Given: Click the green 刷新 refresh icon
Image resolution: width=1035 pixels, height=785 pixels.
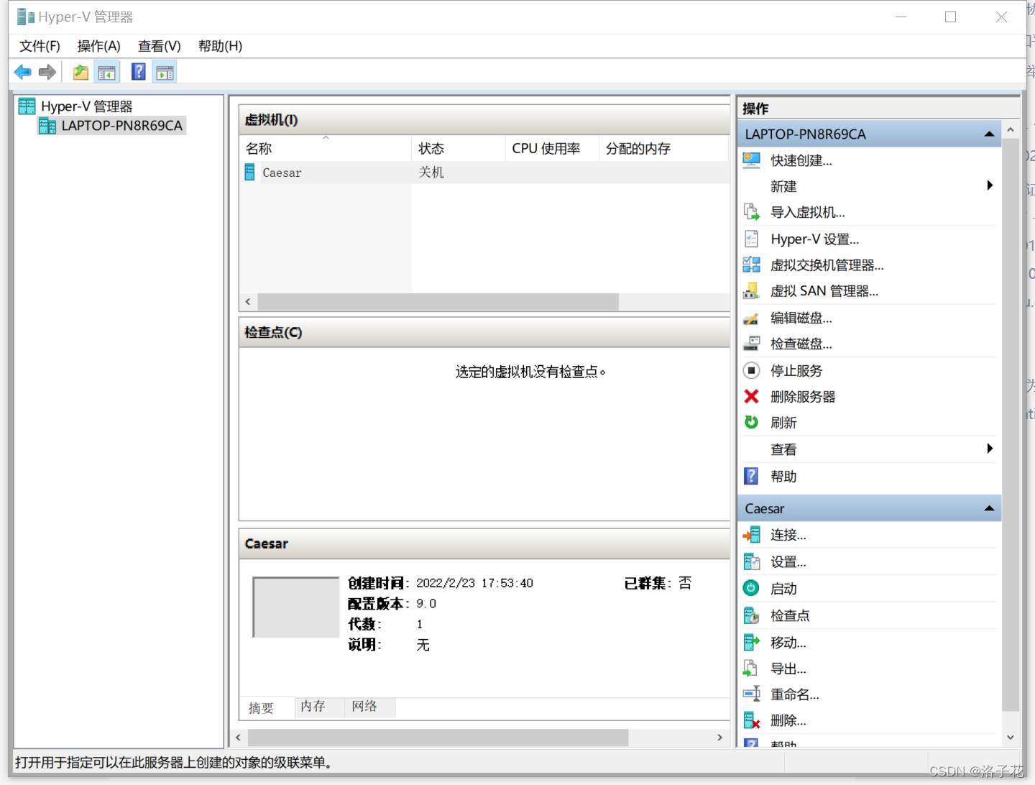Looking at the screenshot, I should 751,422.
